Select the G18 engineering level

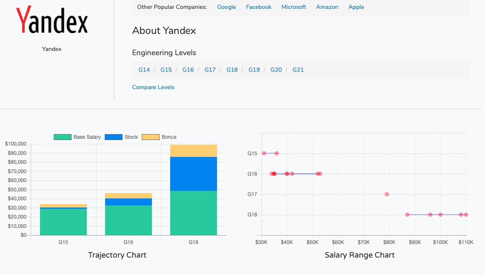232,70
